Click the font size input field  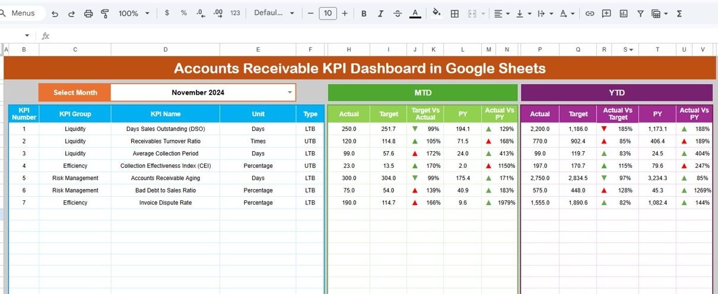pos(328,13)
